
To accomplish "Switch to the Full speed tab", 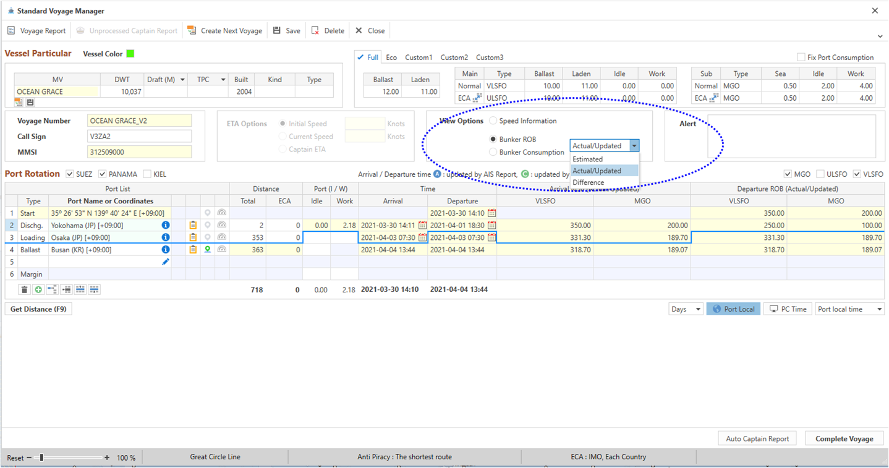I will [368, 57].
